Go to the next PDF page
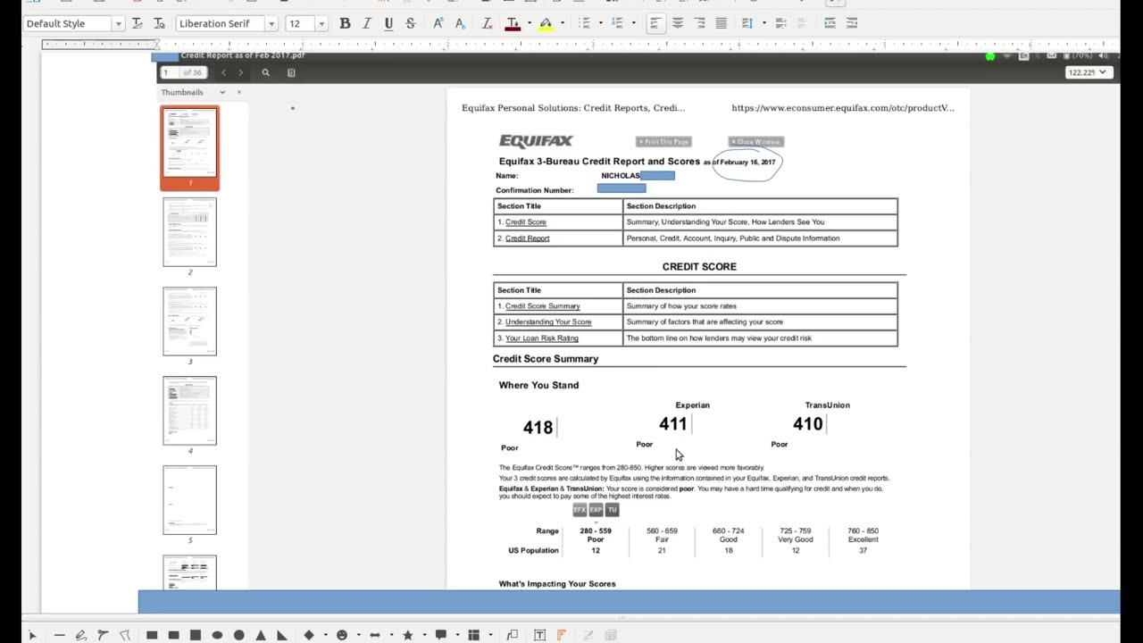The height and width of the screenshot is (643, 1143). [x=240, y=72]
